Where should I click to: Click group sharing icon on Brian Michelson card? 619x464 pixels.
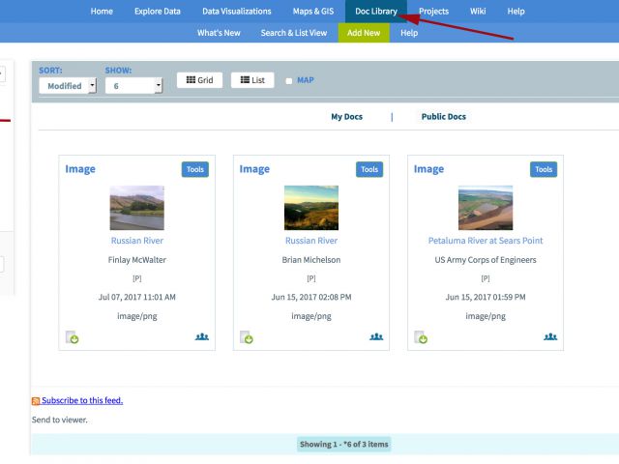[x=376, y=336]
